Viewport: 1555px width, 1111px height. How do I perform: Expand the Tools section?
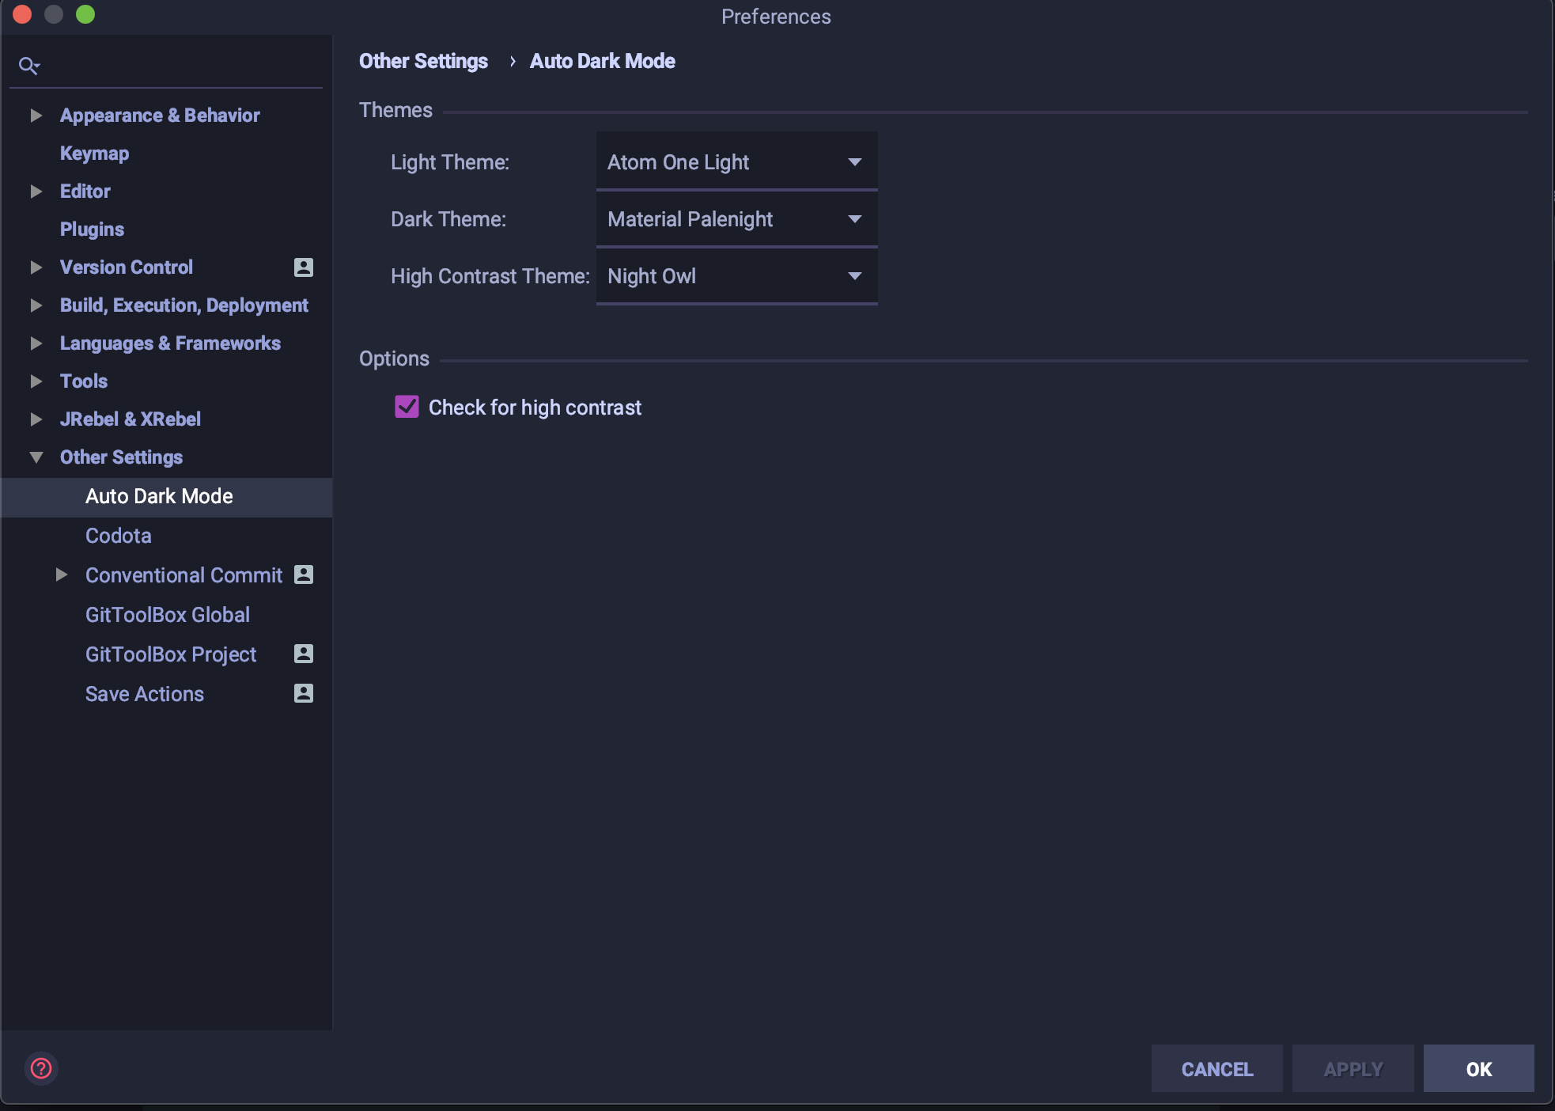(36, 381)
